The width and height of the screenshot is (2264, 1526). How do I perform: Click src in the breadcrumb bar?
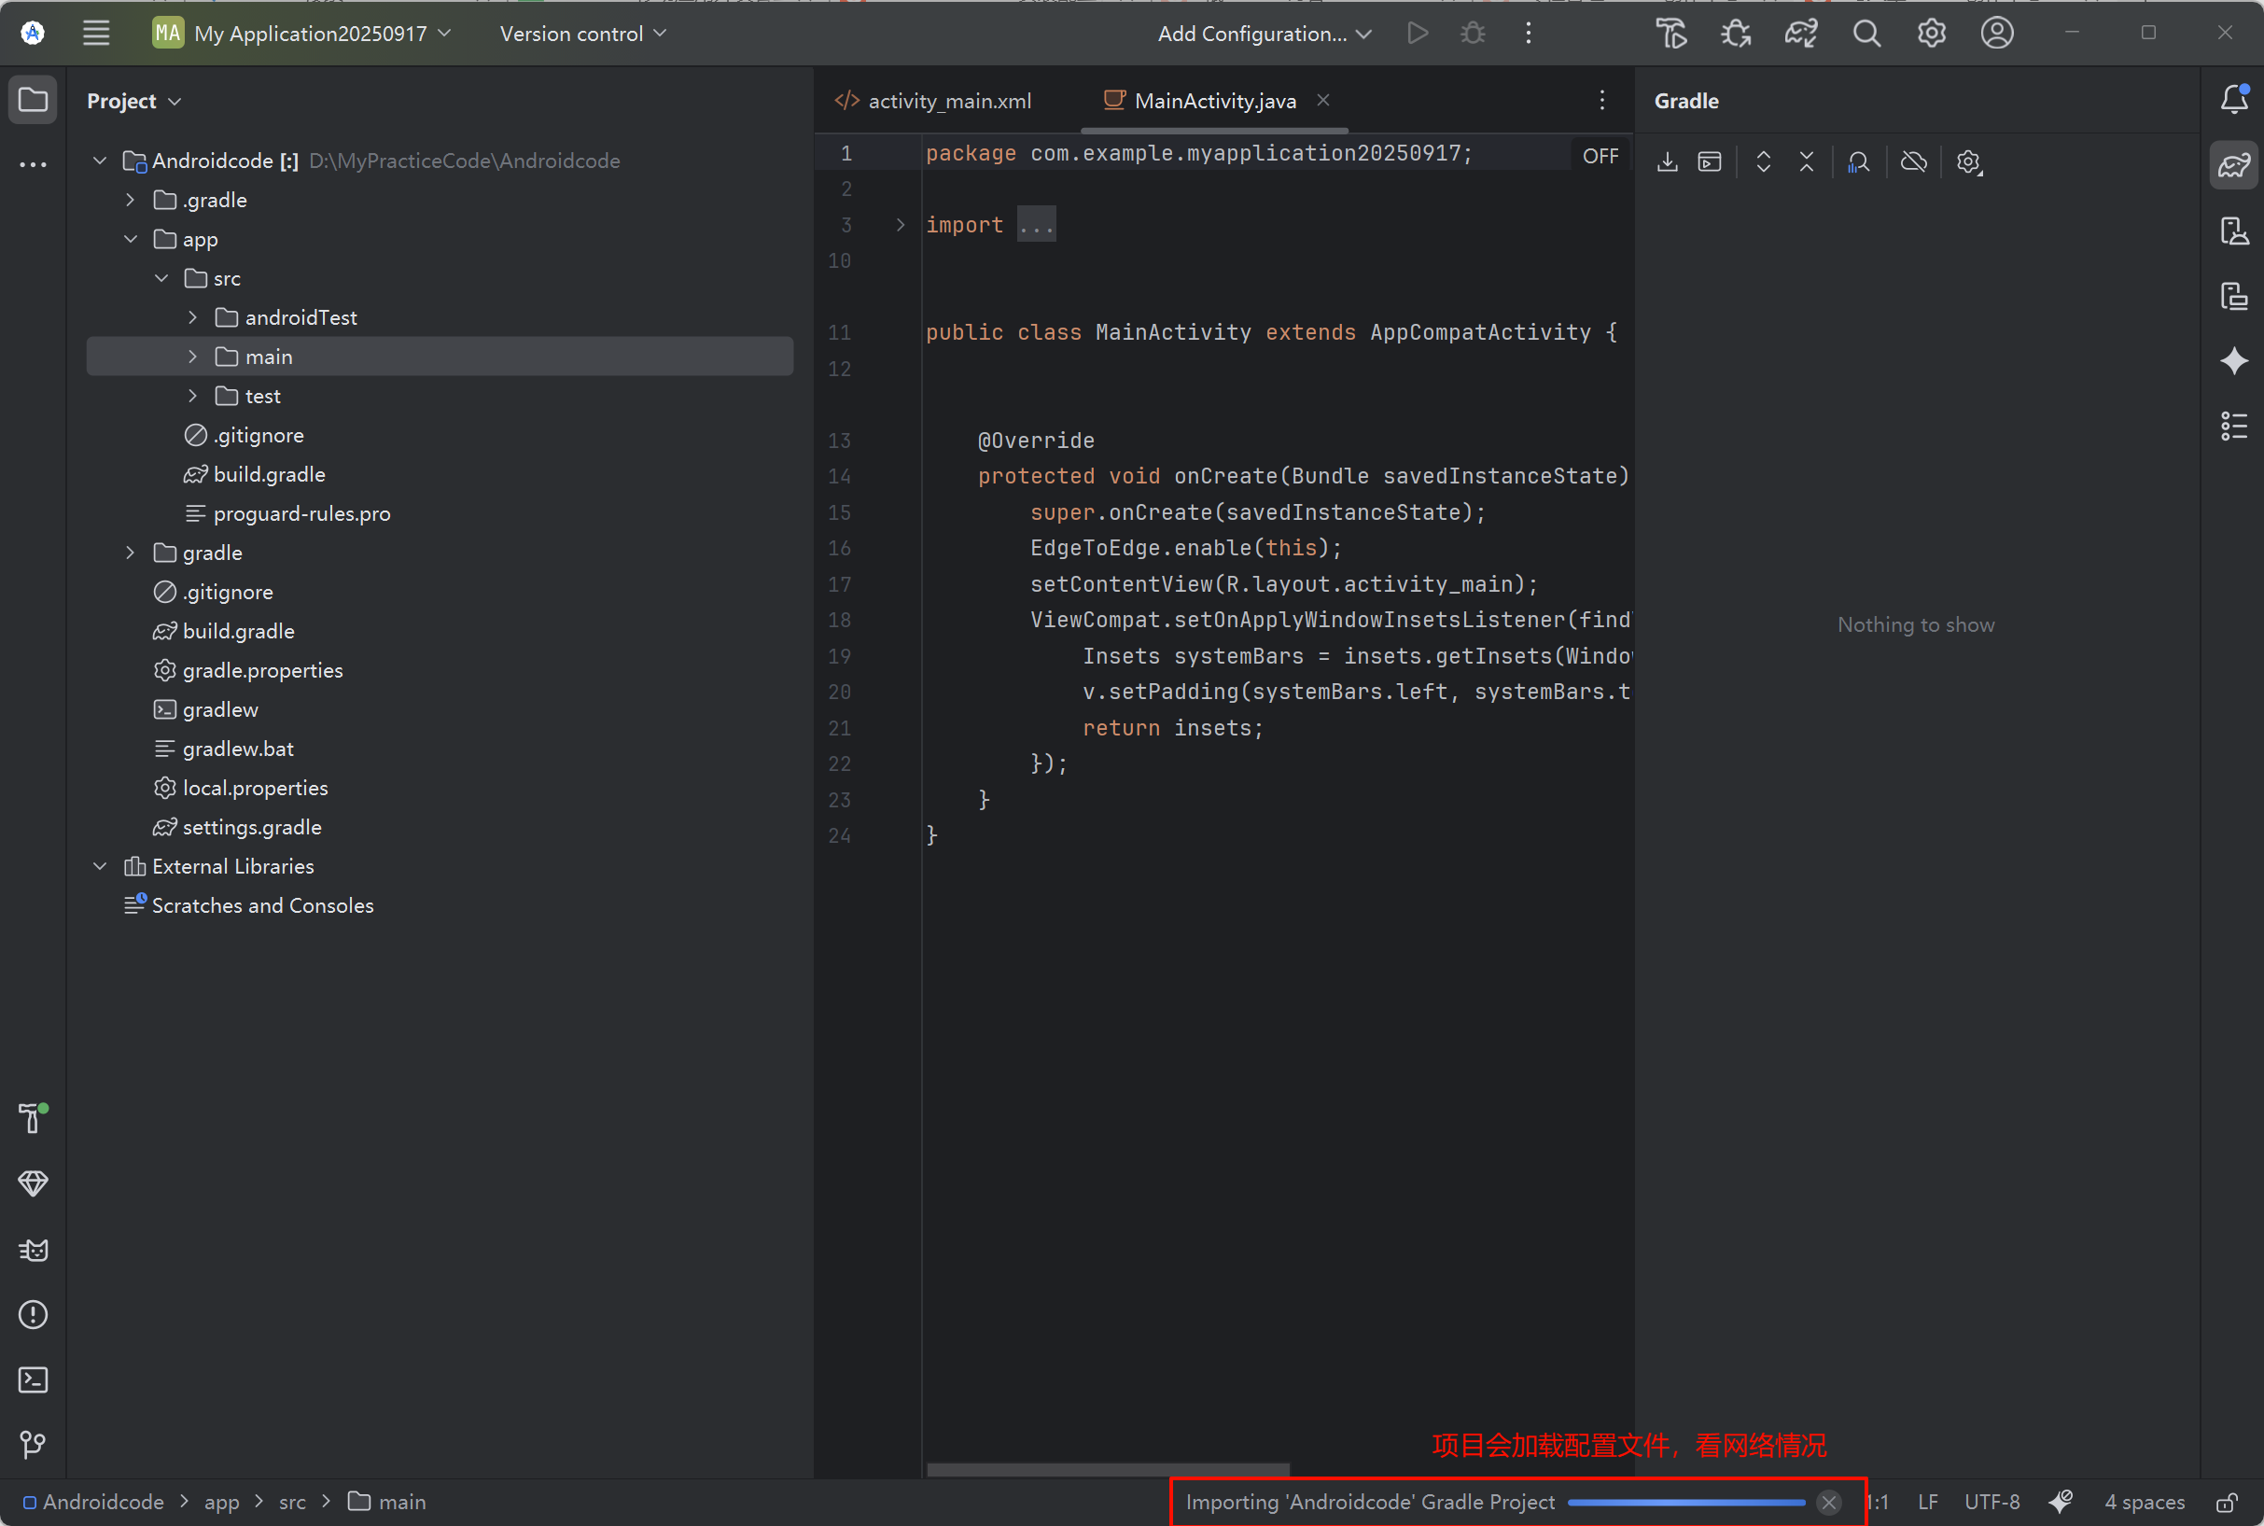coord(292,1502)
